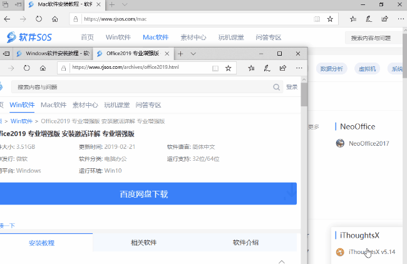
Task: Open 玩机课堂 menu in the front window
Action: [117, 104]
